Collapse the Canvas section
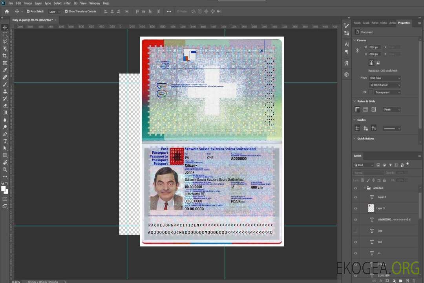 (x=355, y=40)
